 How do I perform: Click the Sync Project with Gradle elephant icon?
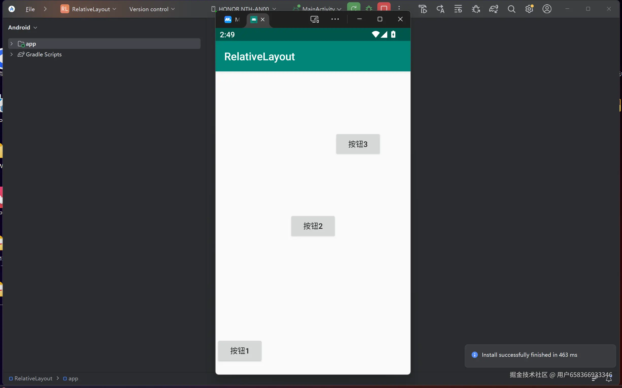494,9
